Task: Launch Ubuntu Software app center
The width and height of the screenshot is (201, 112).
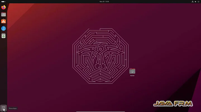Action: (x=3, y=21)
